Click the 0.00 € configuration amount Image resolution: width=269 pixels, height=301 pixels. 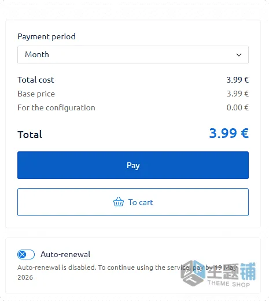point(238,107)
